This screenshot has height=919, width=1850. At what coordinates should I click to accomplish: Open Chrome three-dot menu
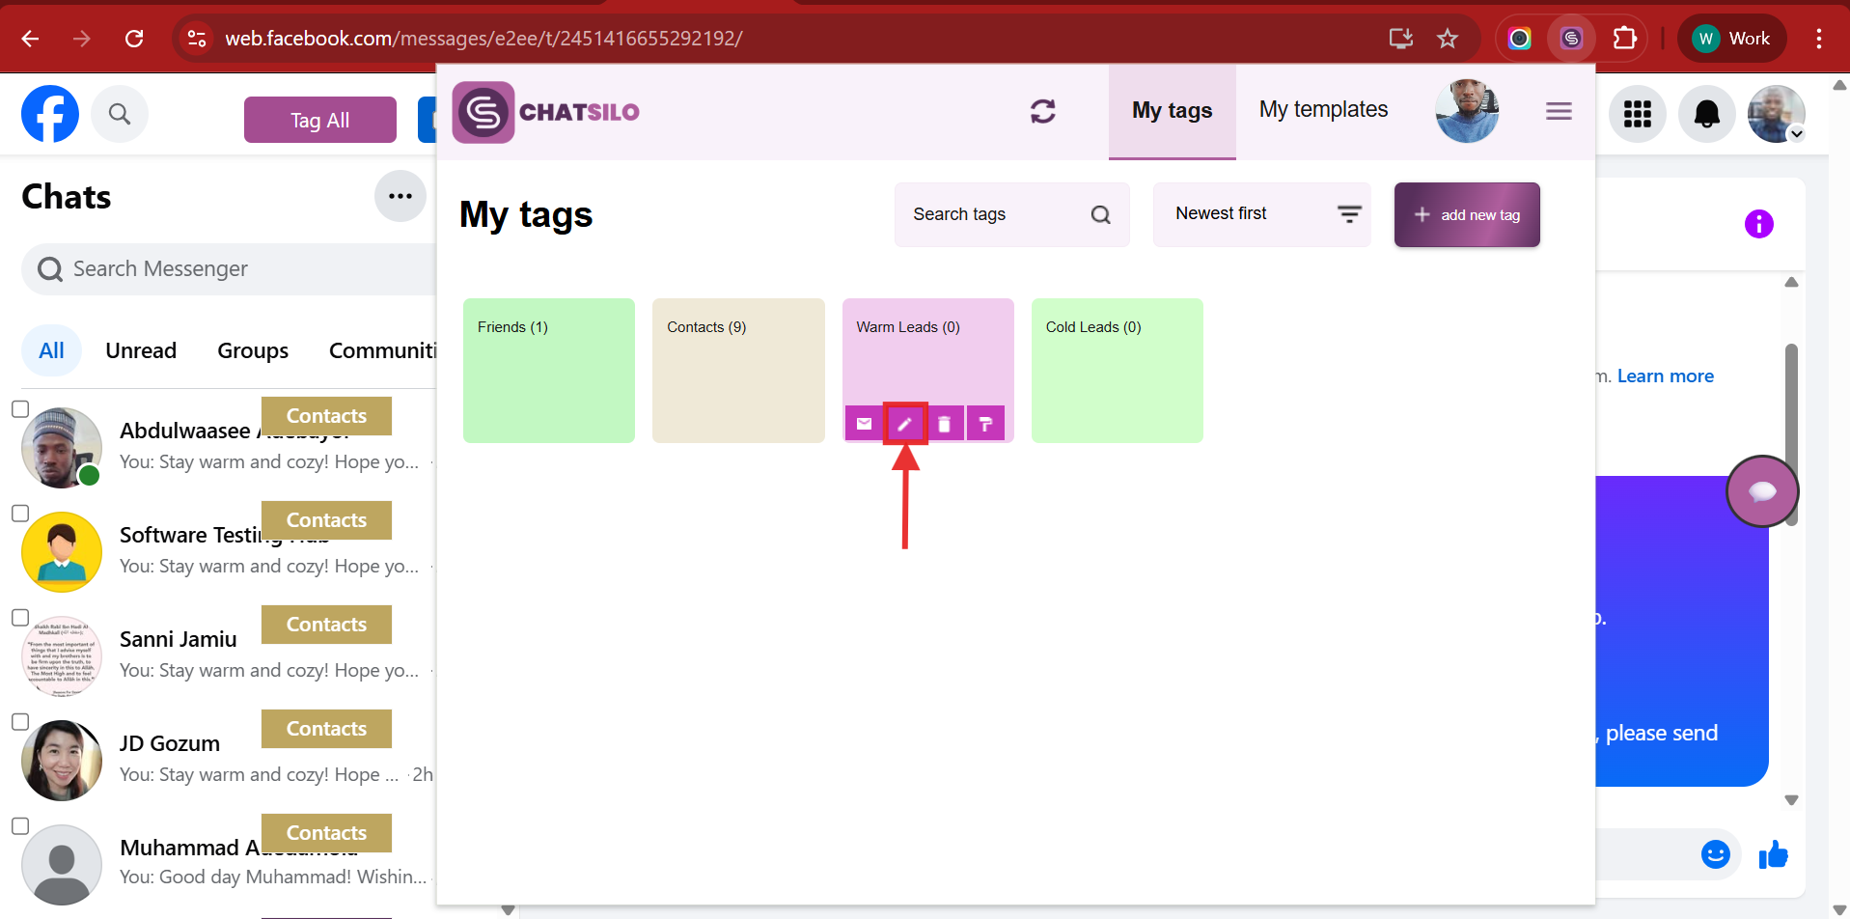coord(1819,39)
